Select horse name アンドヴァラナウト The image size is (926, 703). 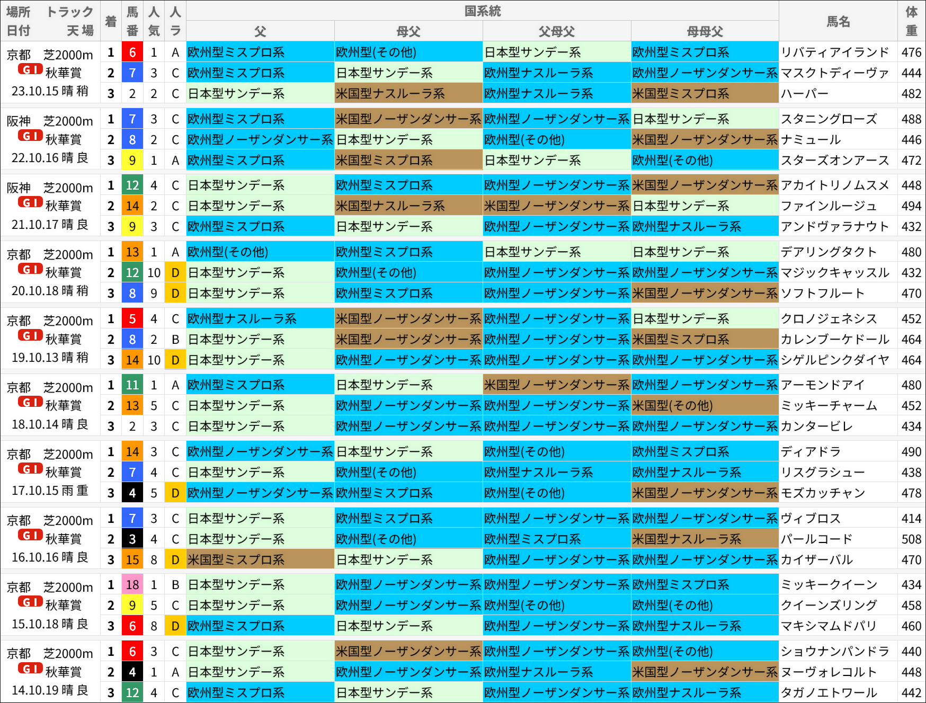pos(835,227)
